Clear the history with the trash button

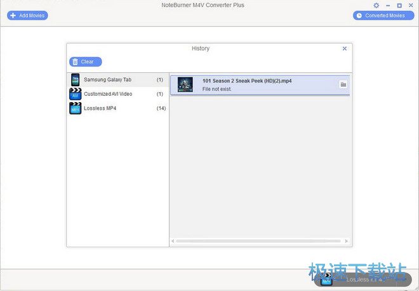click(86, 61)
